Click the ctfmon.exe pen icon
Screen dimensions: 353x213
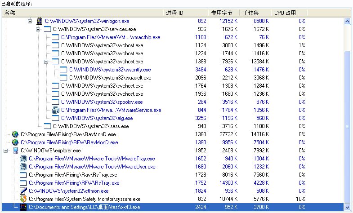click(x=23, y=191)
